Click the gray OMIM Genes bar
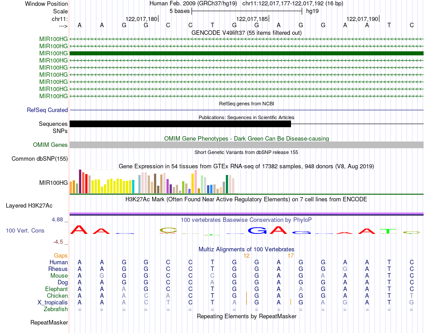424x333 pixels. tap(246, 145)
